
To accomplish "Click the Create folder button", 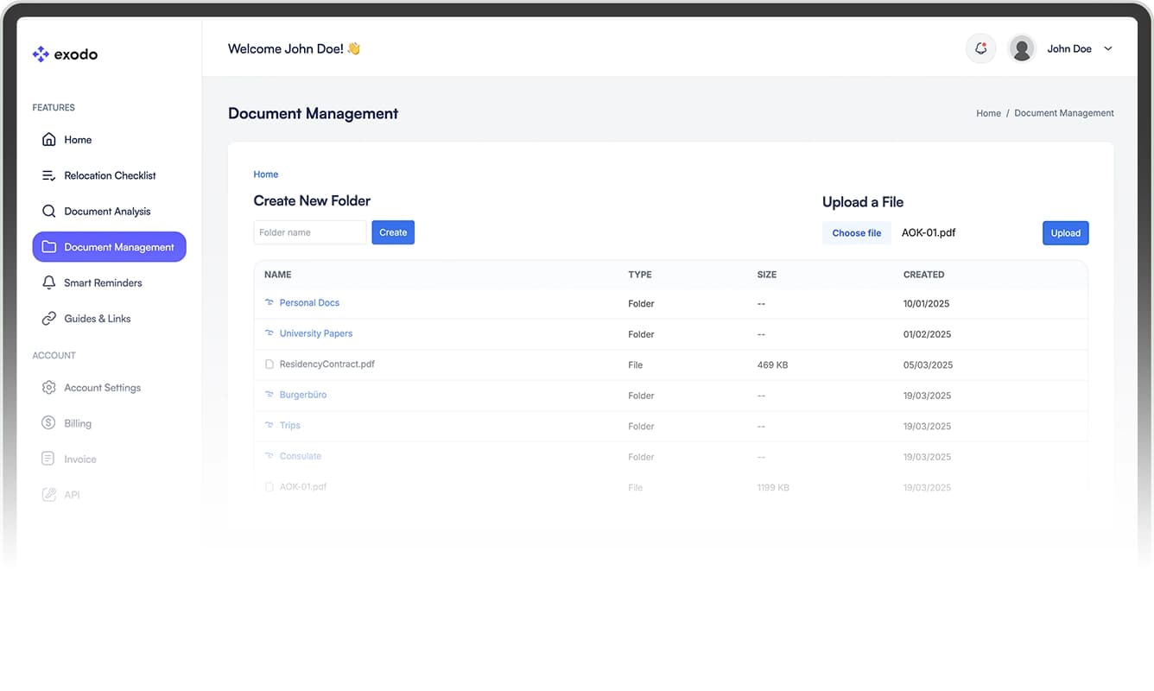I will [x=393, y=232].
